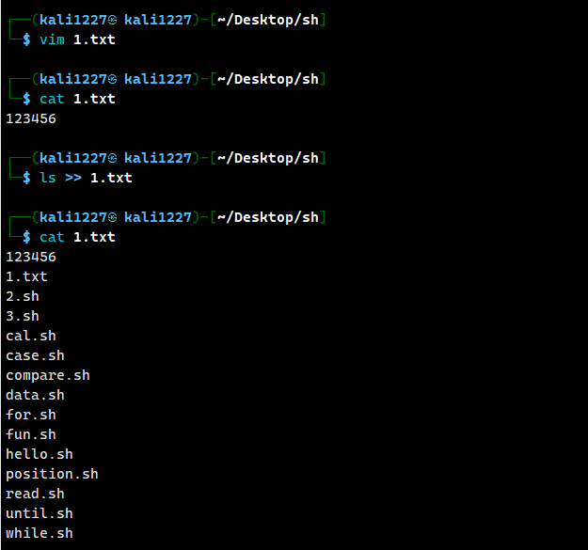
Task: Click on the 'while.sh' entry
Action: click(x=40, y=533)
